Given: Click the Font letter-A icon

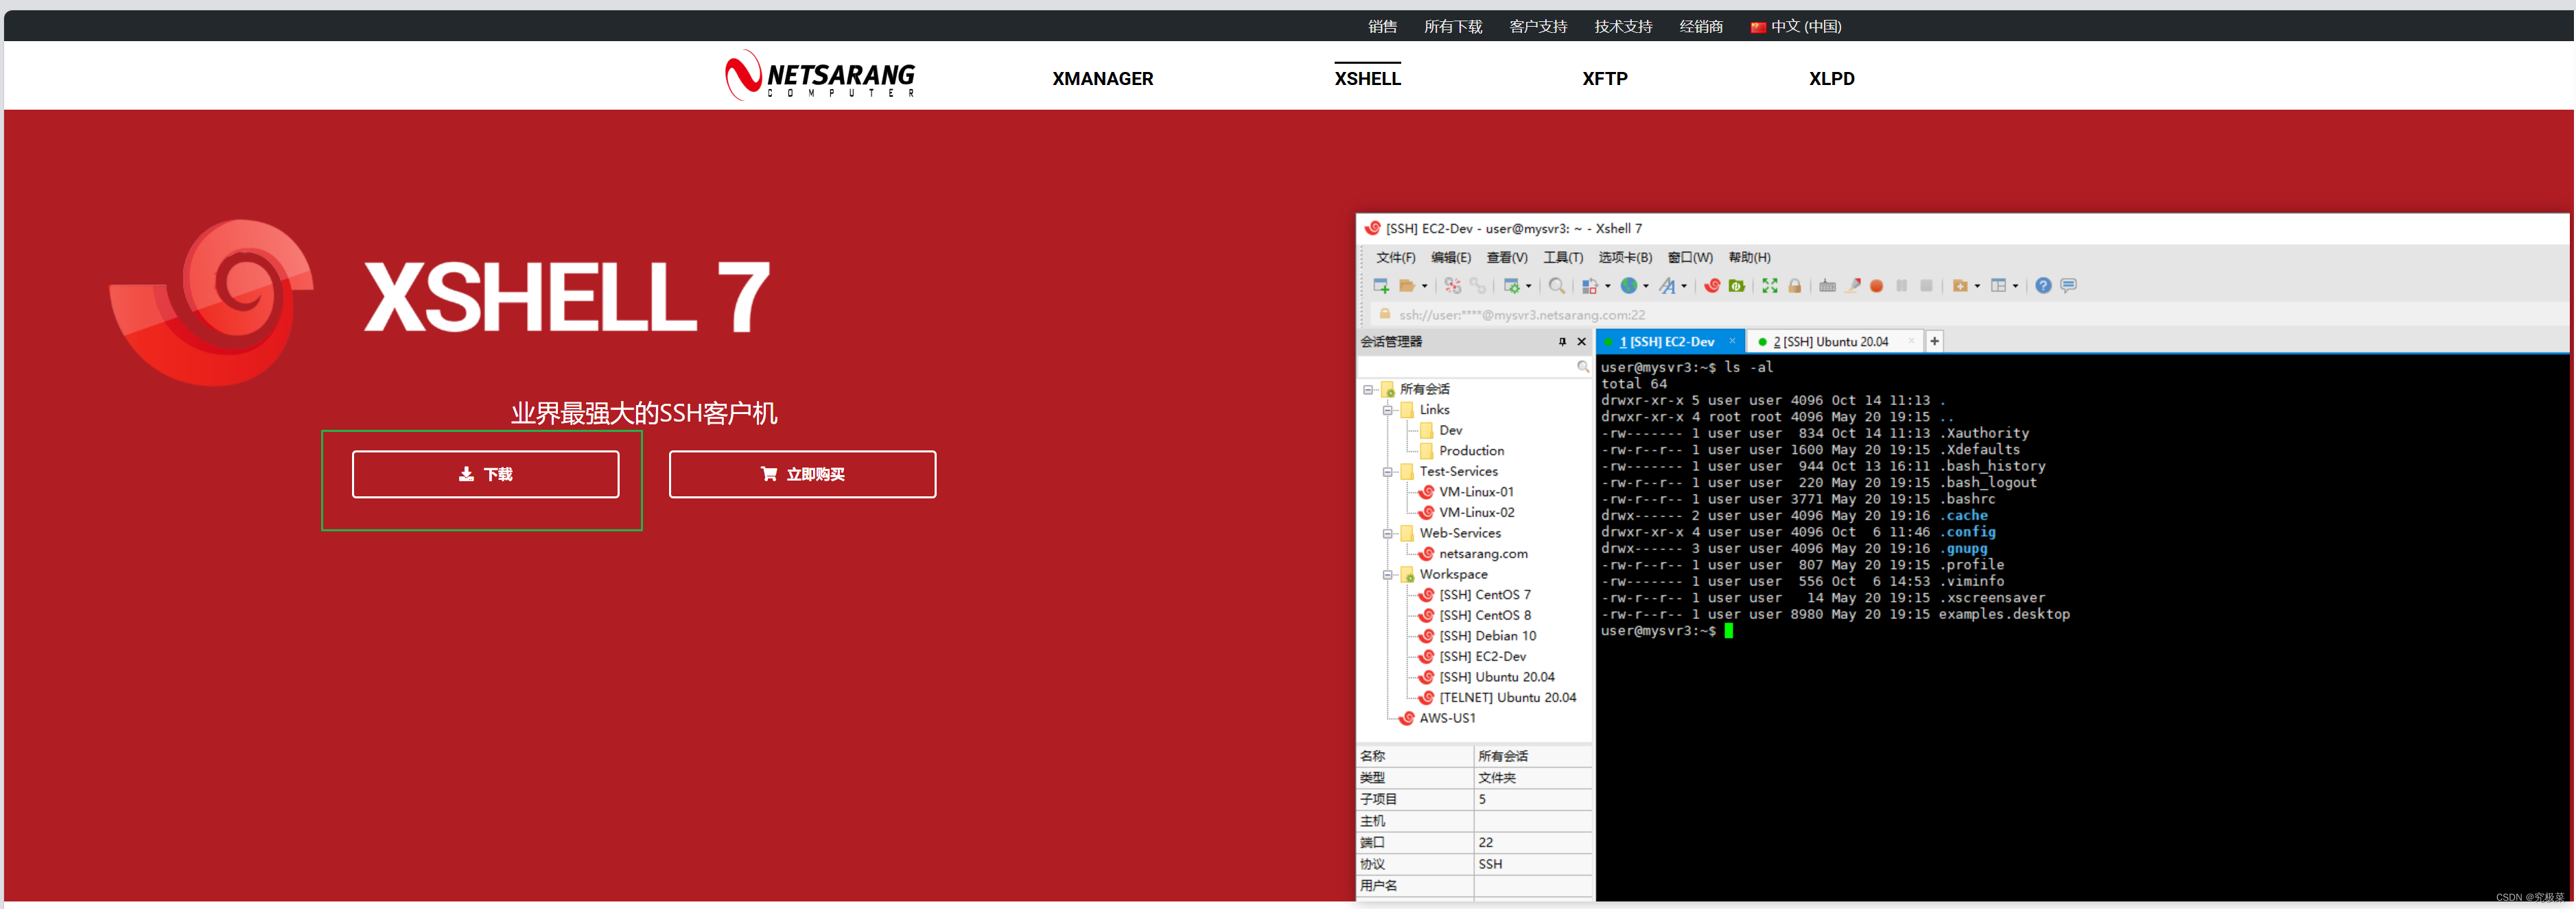Looking at the screenshot, I should (x=1667, y=286).
